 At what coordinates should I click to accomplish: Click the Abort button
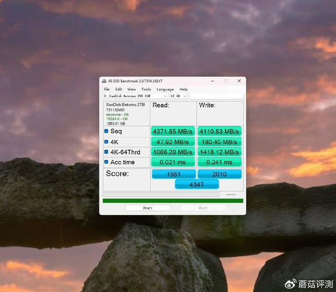[203, 208]
